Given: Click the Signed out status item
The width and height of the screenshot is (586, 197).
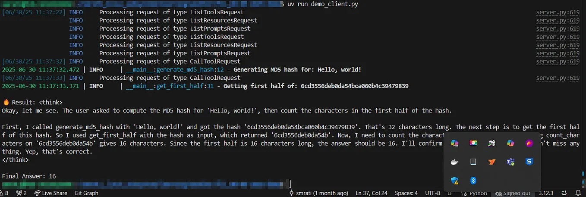Looking at the screenshot, I should 513,193.
